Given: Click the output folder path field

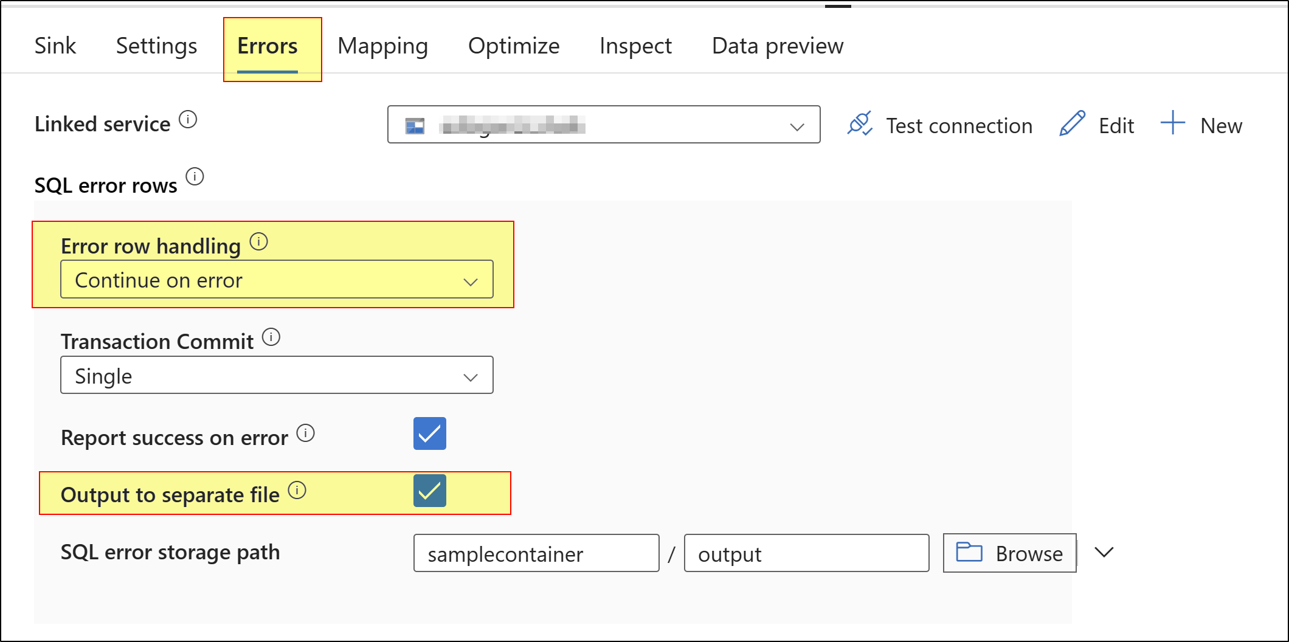Looking at the screenshot, I should coord(806,553).
